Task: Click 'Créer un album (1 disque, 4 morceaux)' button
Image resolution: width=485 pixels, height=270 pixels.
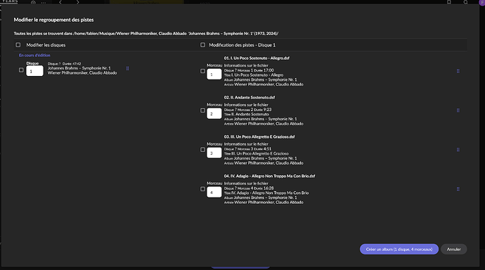Action: coord(399,250)
